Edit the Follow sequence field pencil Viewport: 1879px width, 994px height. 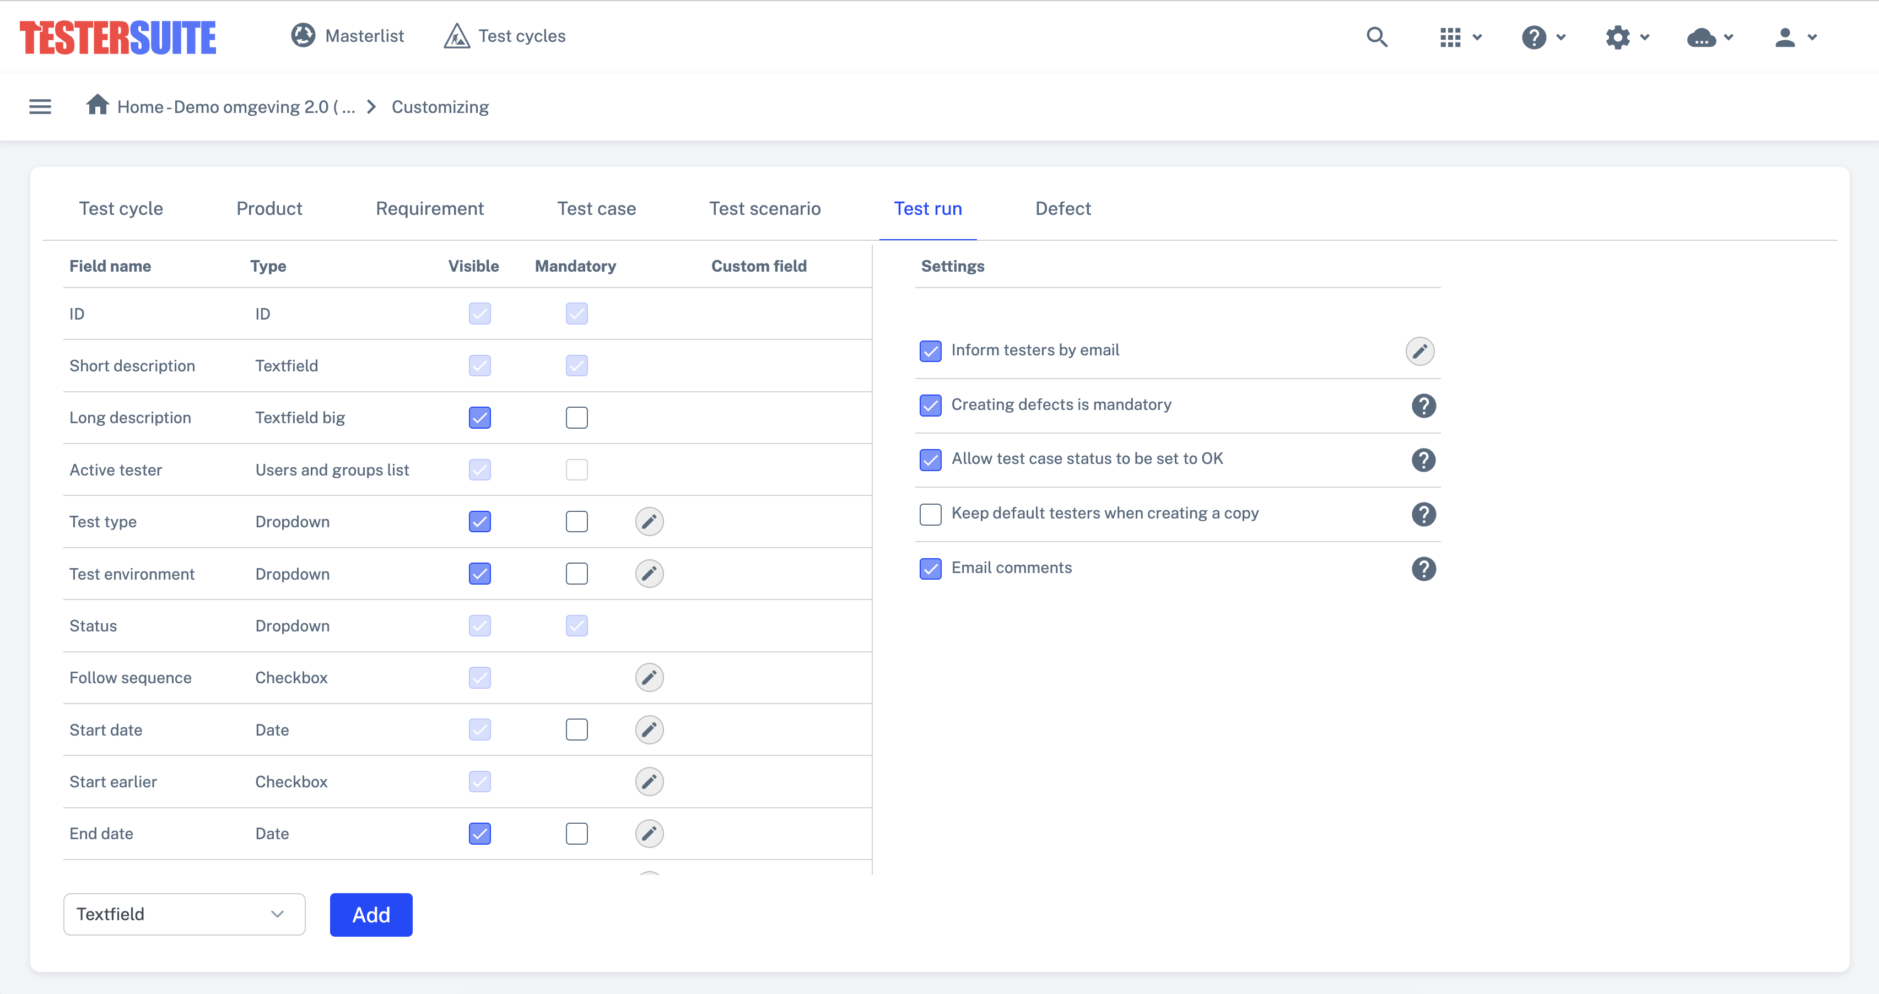649,678
